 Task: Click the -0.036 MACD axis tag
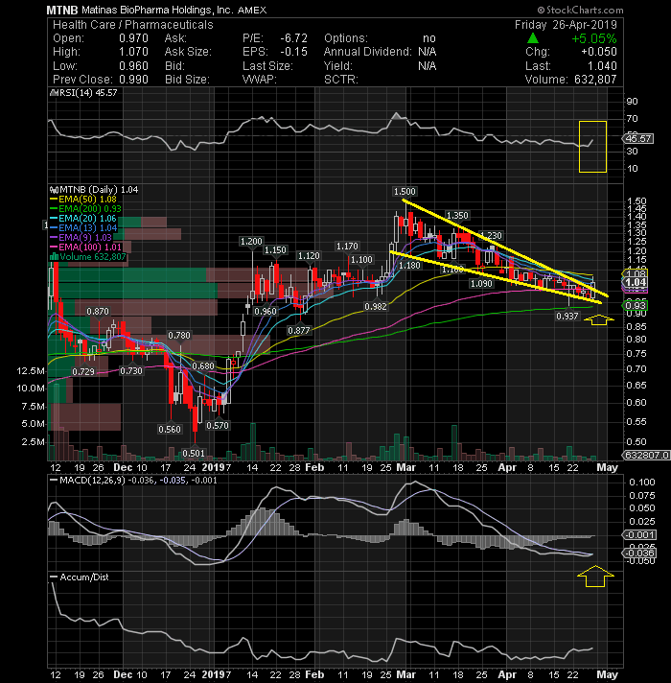click(639, 553)
